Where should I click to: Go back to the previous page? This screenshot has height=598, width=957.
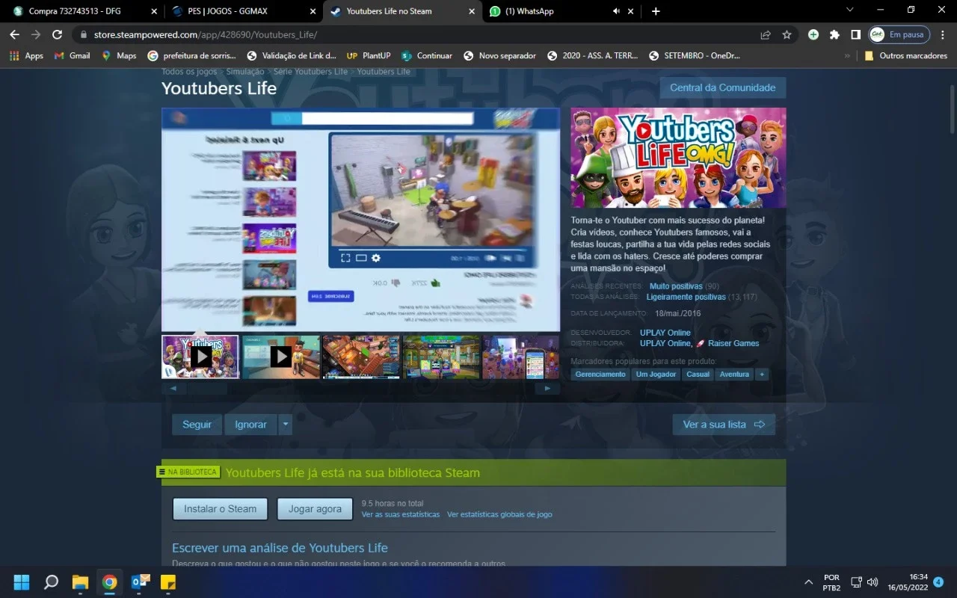(x=14, y=34)
